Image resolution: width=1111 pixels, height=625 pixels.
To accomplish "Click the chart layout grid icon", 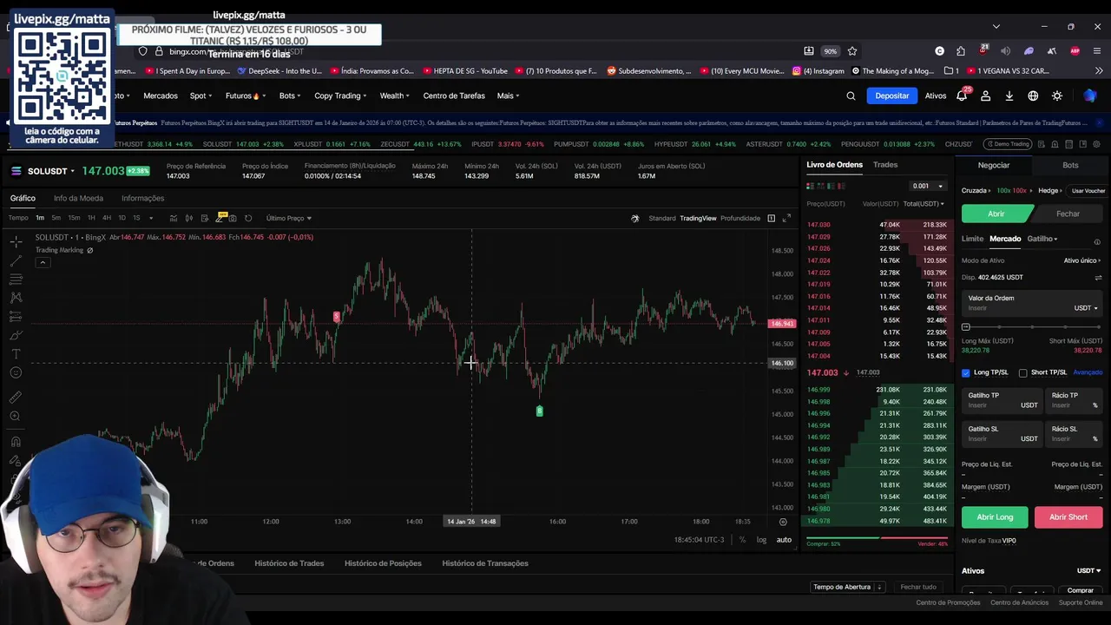I will click(x=771, y=218).
